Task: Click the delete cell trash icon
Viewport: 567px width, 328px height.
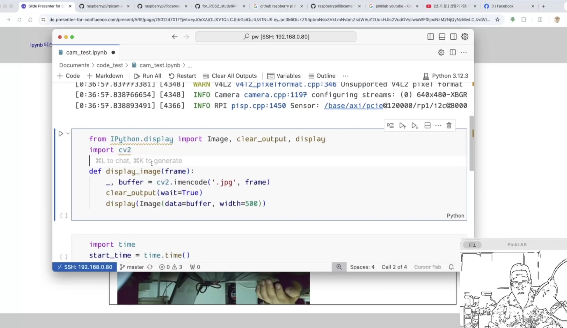Action: pyautogui.click(x=449, y=125)
